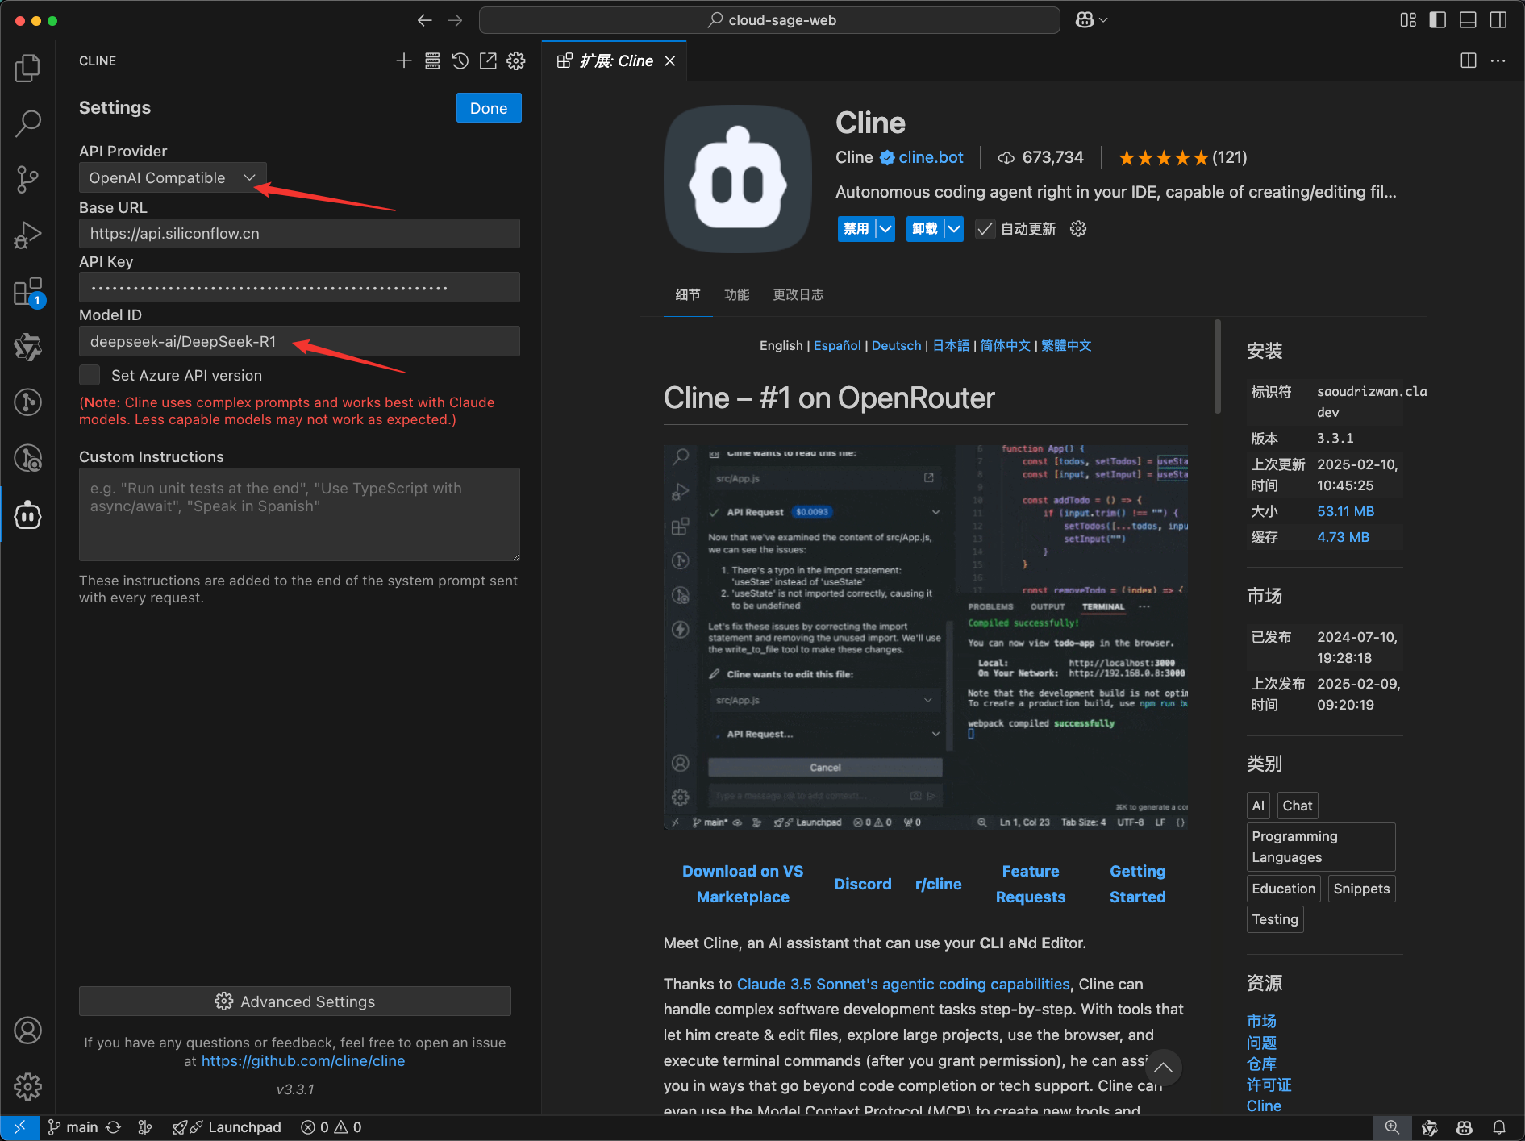Click main branch in status bar
Image resolution: width=1525 pixels, height=1141 pixels.
pos(73,1127)
